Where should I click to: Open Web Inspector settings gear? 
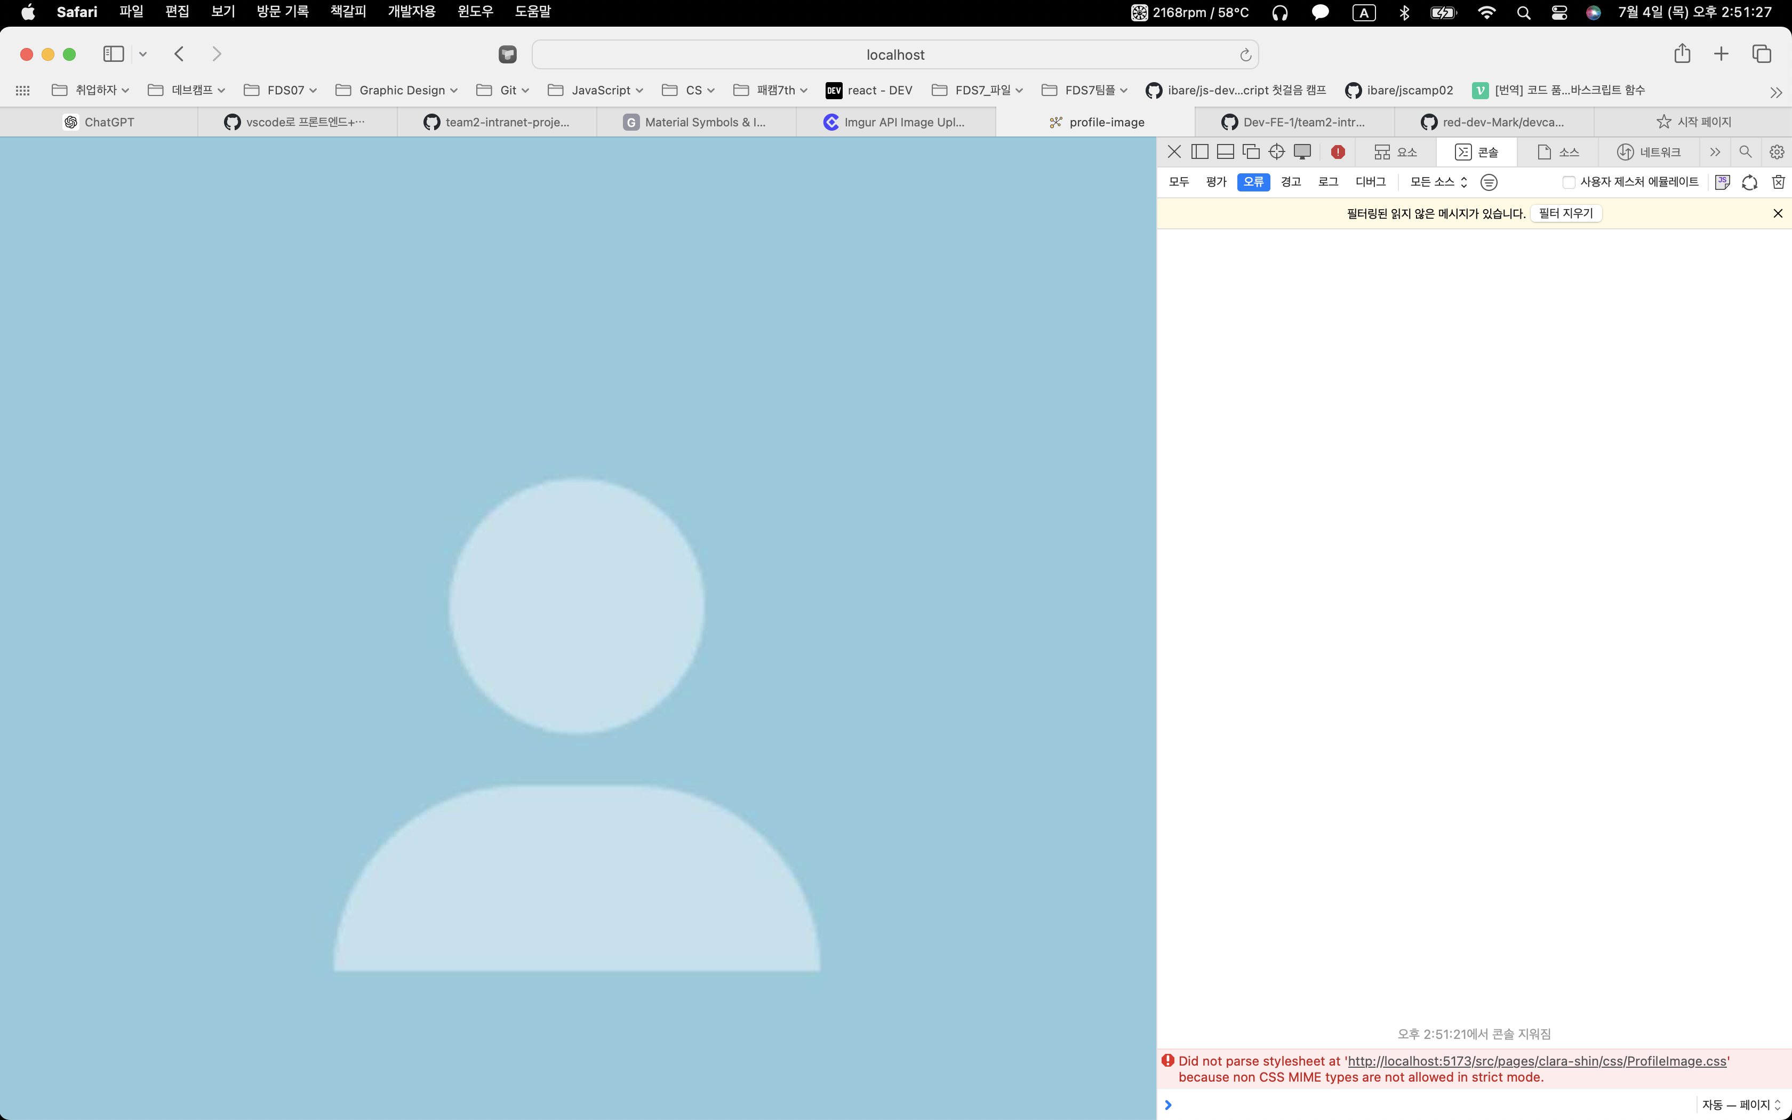1777,152
